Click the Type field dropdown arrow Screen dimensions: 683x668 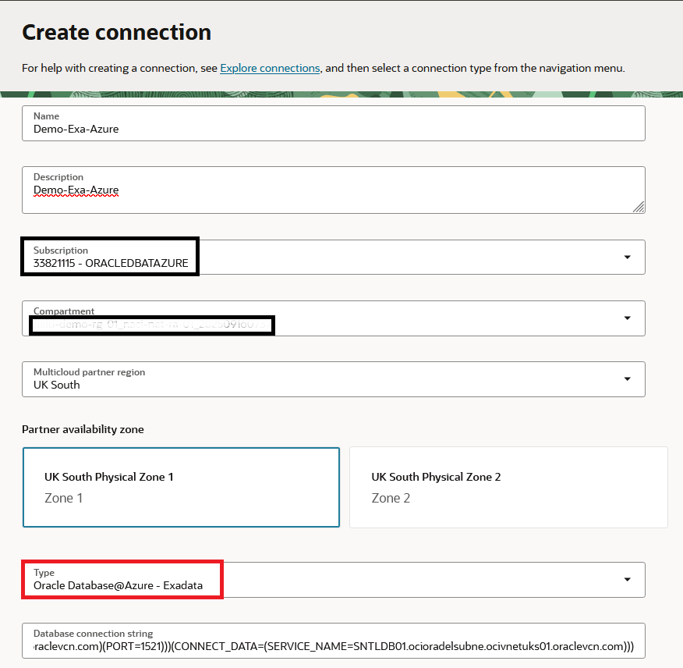click(628, 580)
